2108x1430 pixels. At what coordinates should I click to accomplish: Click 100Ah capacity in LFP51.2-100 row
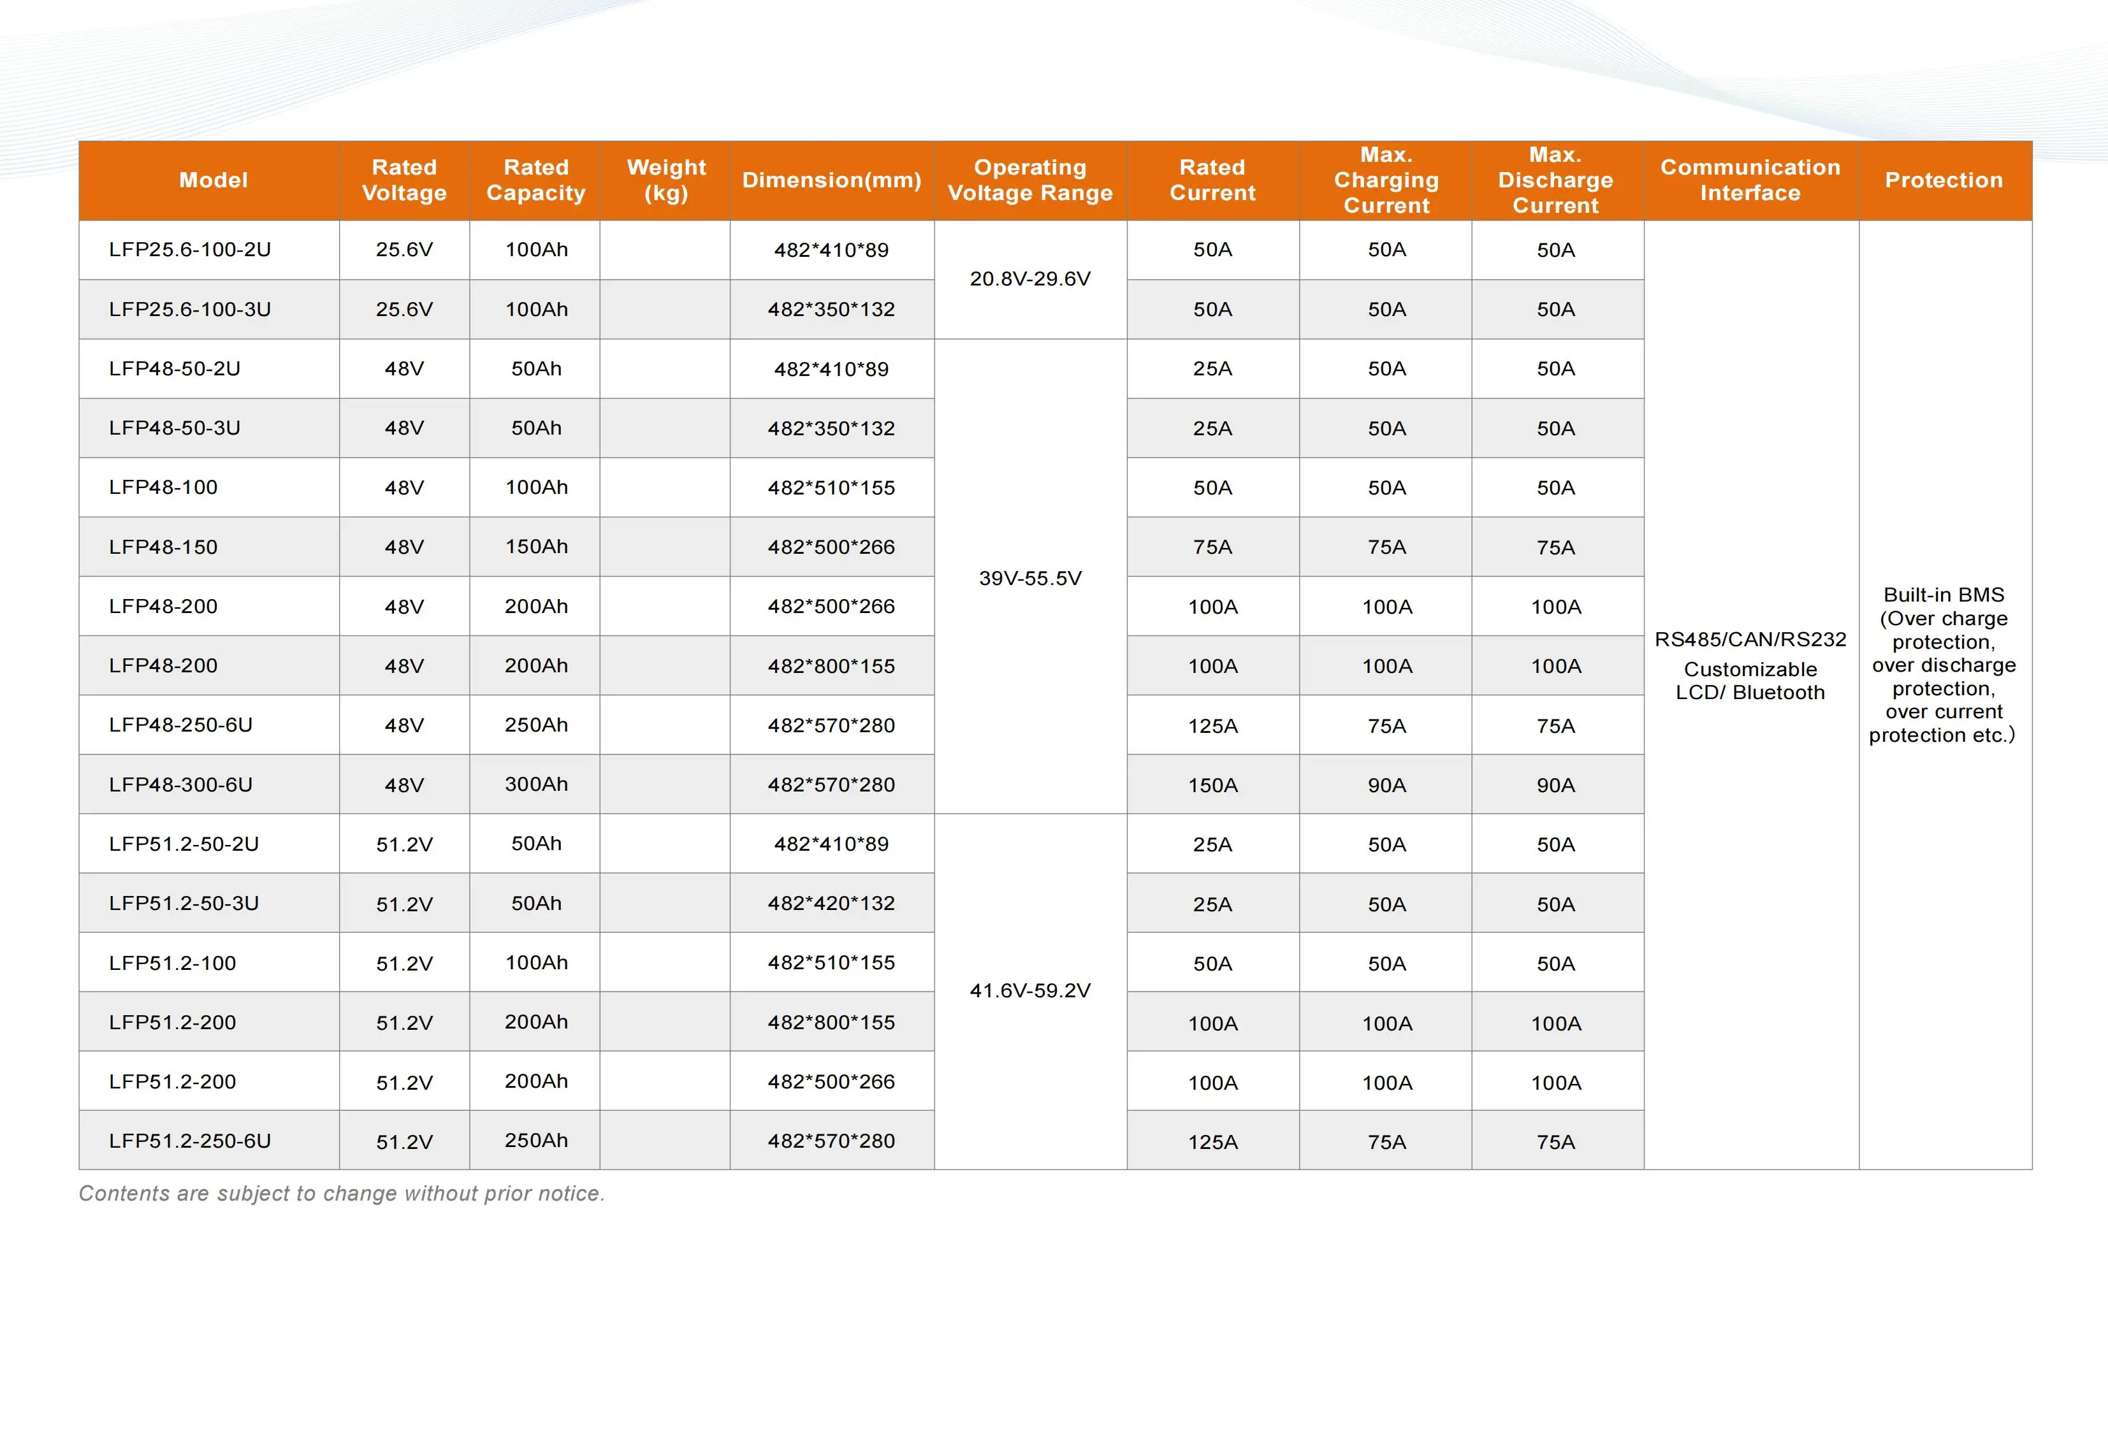536,963
